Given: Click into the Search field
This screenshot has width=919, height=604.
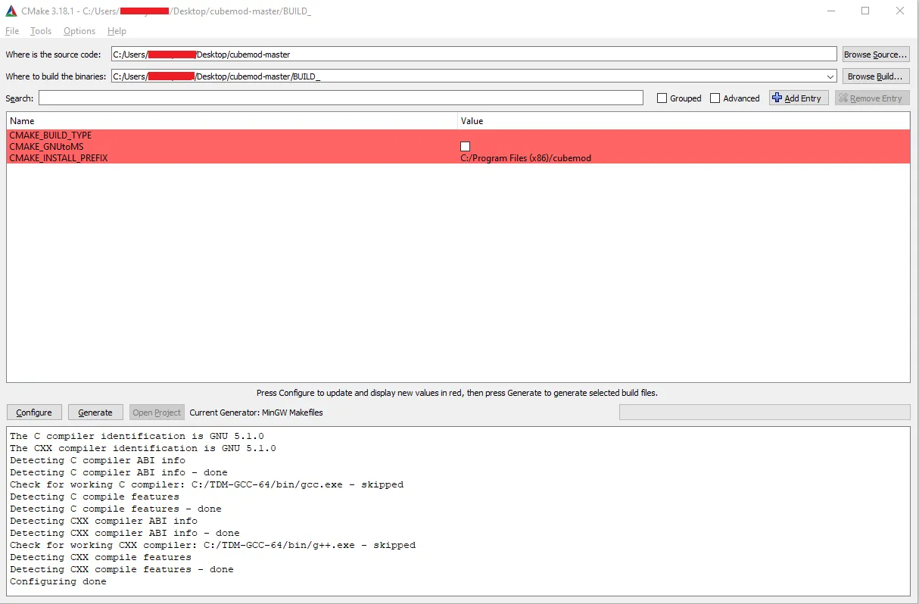Looking at the screenshot, I should [x=341, y=98].
